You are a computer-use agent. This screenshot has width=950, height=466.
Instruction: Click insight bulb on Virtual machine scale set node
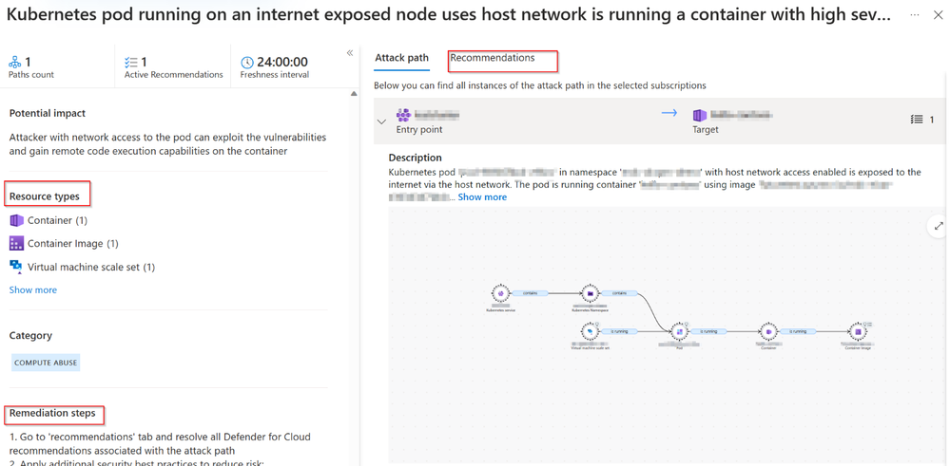click(597, 324)
